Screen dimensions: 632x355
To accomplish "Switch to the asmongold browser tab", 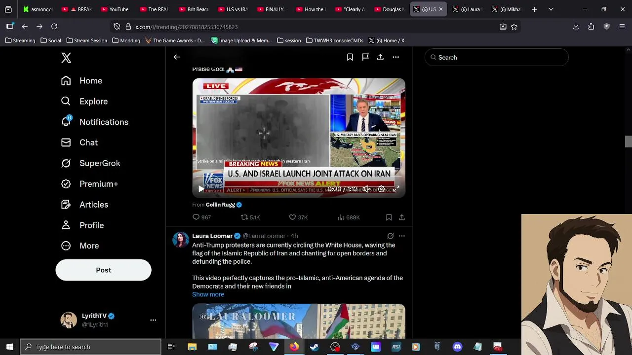I will click(x=39, y=9).
